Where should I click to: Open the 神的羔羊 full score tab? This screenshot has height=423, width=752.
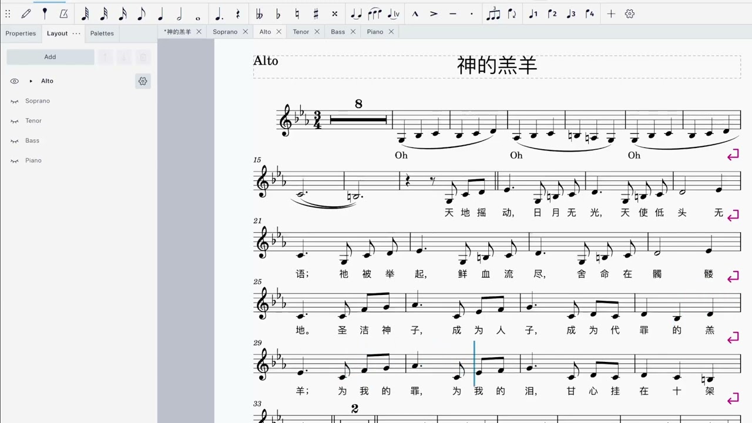coord(177,32)
